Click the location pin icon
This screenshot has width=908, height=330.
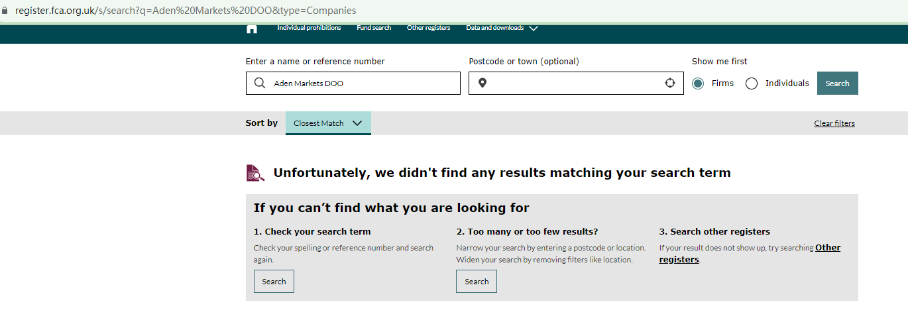pyautogui.click(x=482, y=83)
